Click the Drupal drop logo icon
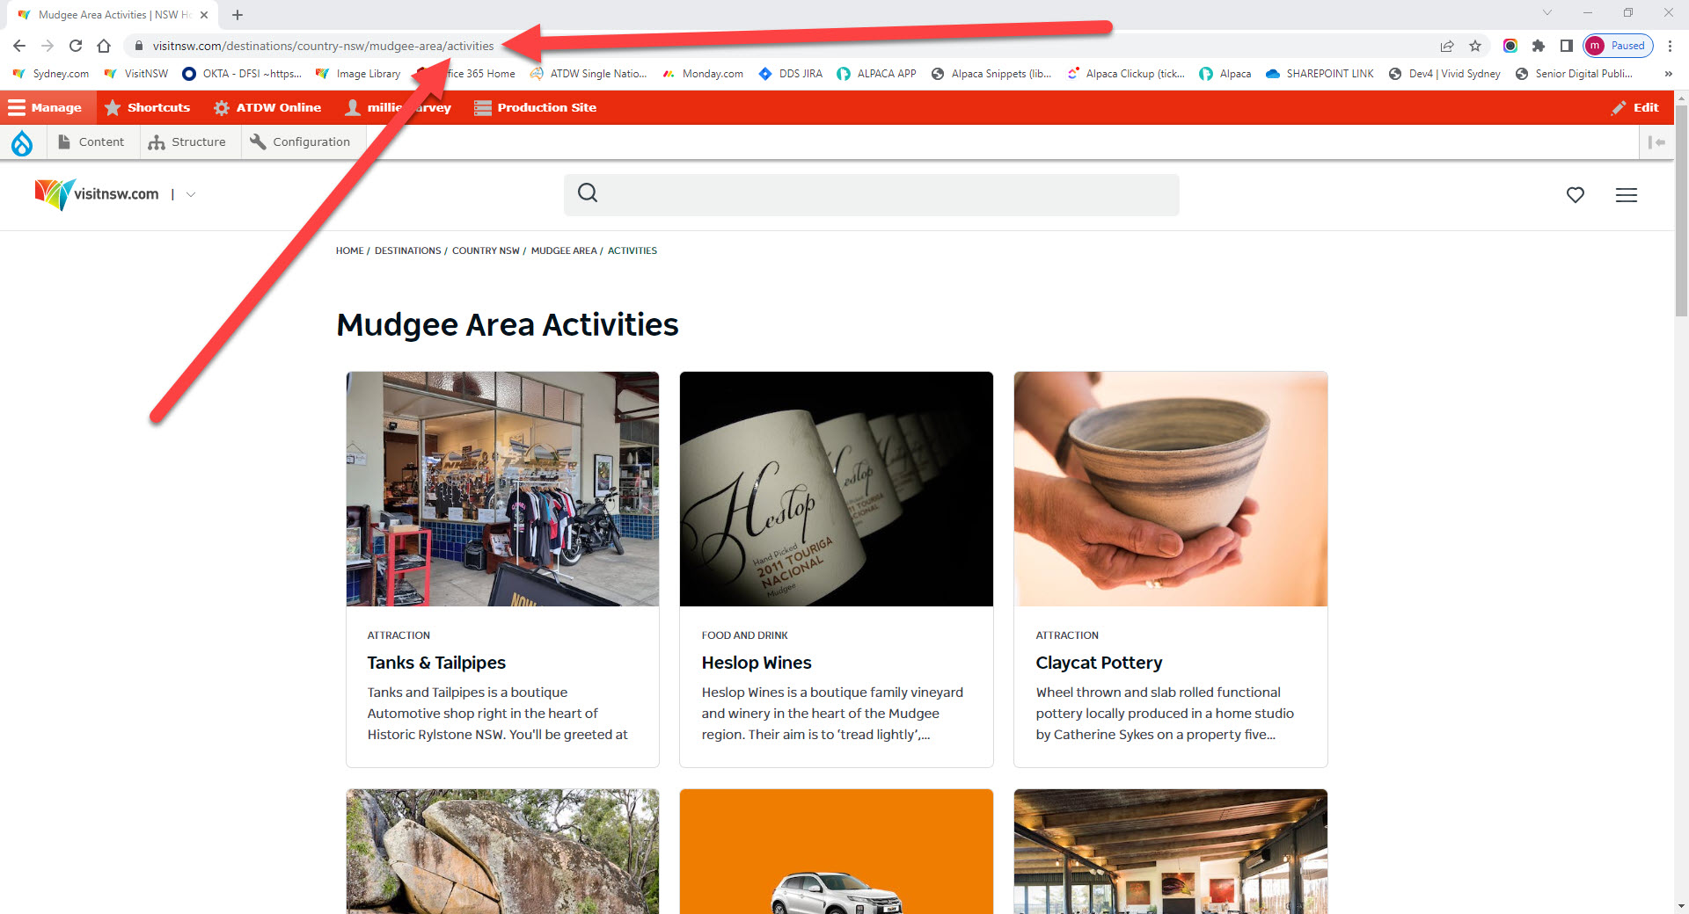1689x914 pixels. point(22,142)
